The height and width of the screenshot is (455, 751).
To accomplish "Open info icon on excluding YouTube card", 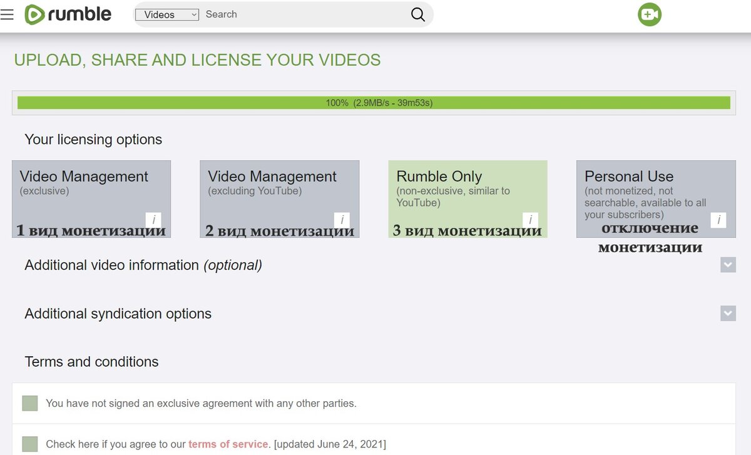I will 342,220.
